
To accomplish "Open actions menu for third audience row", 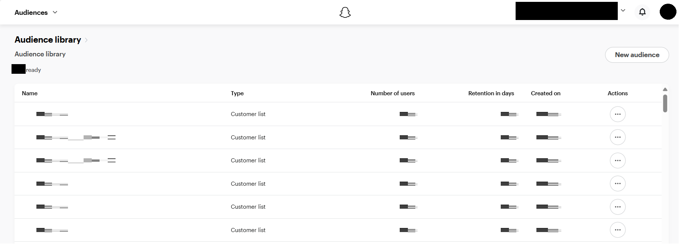I will point(617,161).
